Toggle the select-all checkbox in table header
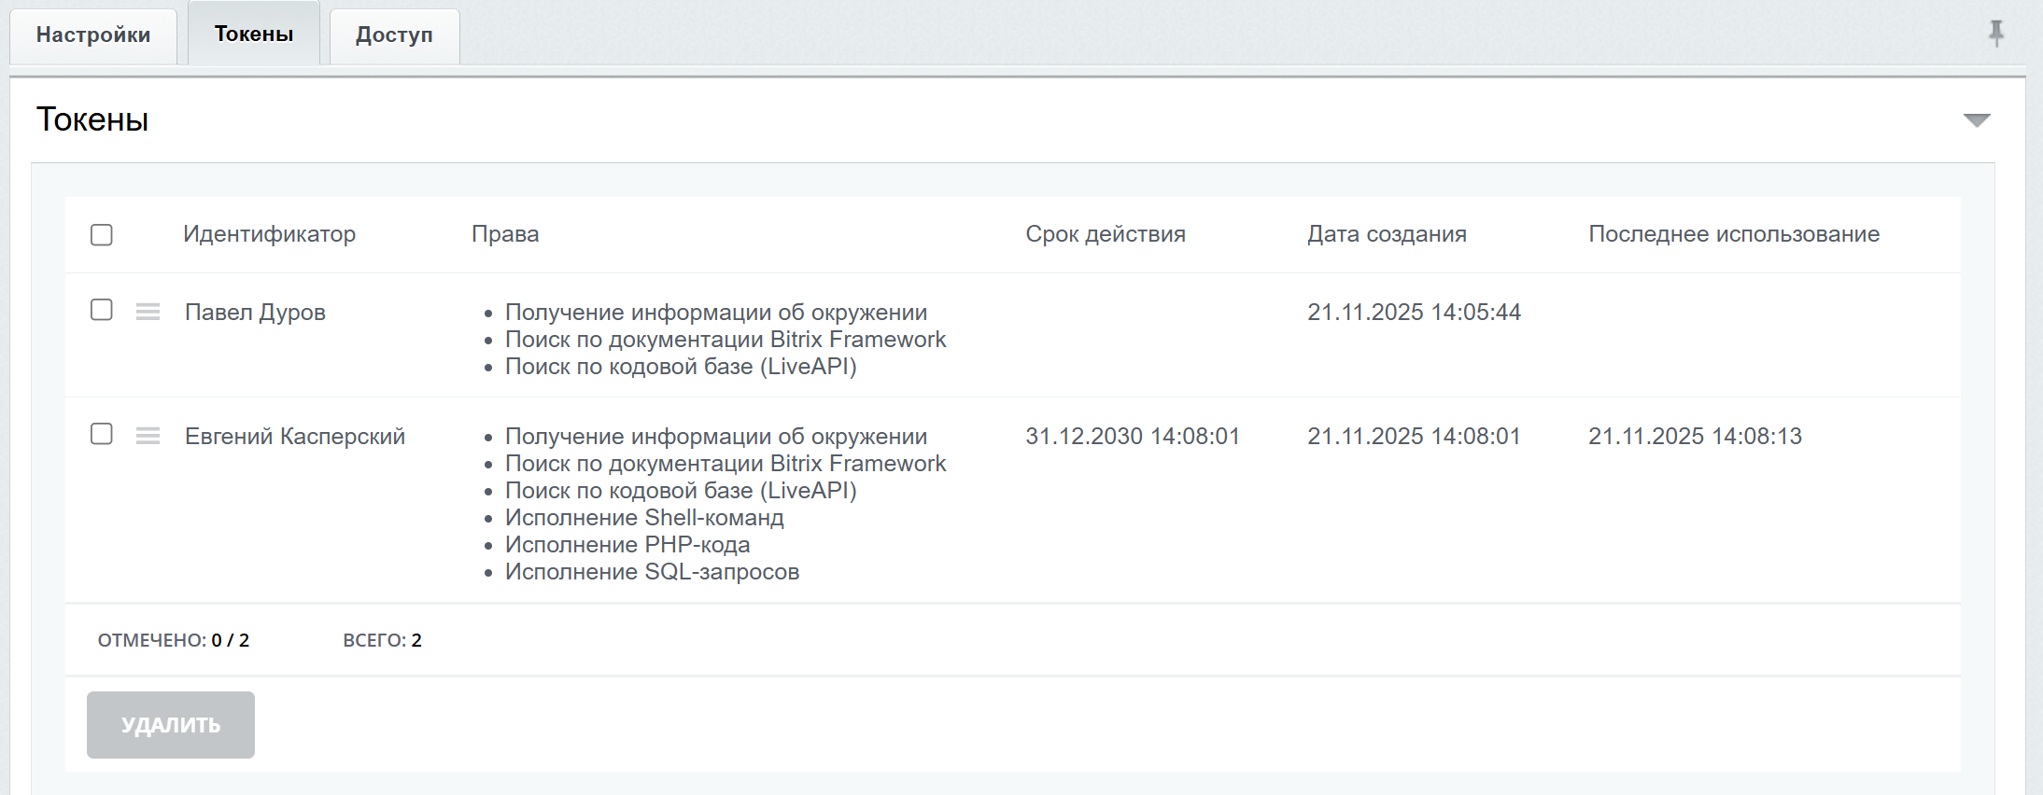Screen dimensions: 2043x795 102,234
